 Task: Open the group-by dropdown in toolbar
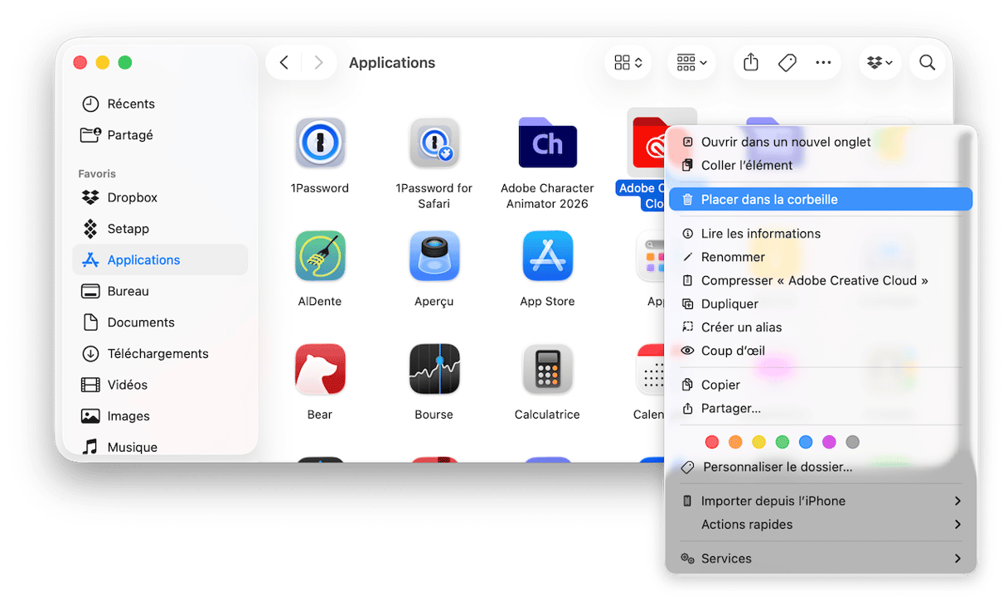tap(691, 63)
